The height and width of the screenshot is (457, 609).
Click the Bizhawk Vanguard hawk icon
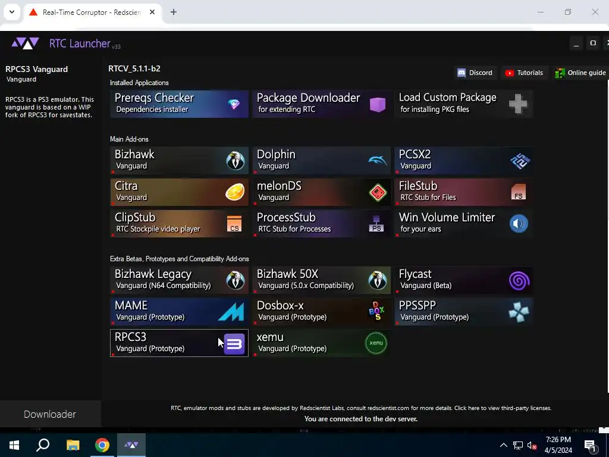click(x=236, y=161)
